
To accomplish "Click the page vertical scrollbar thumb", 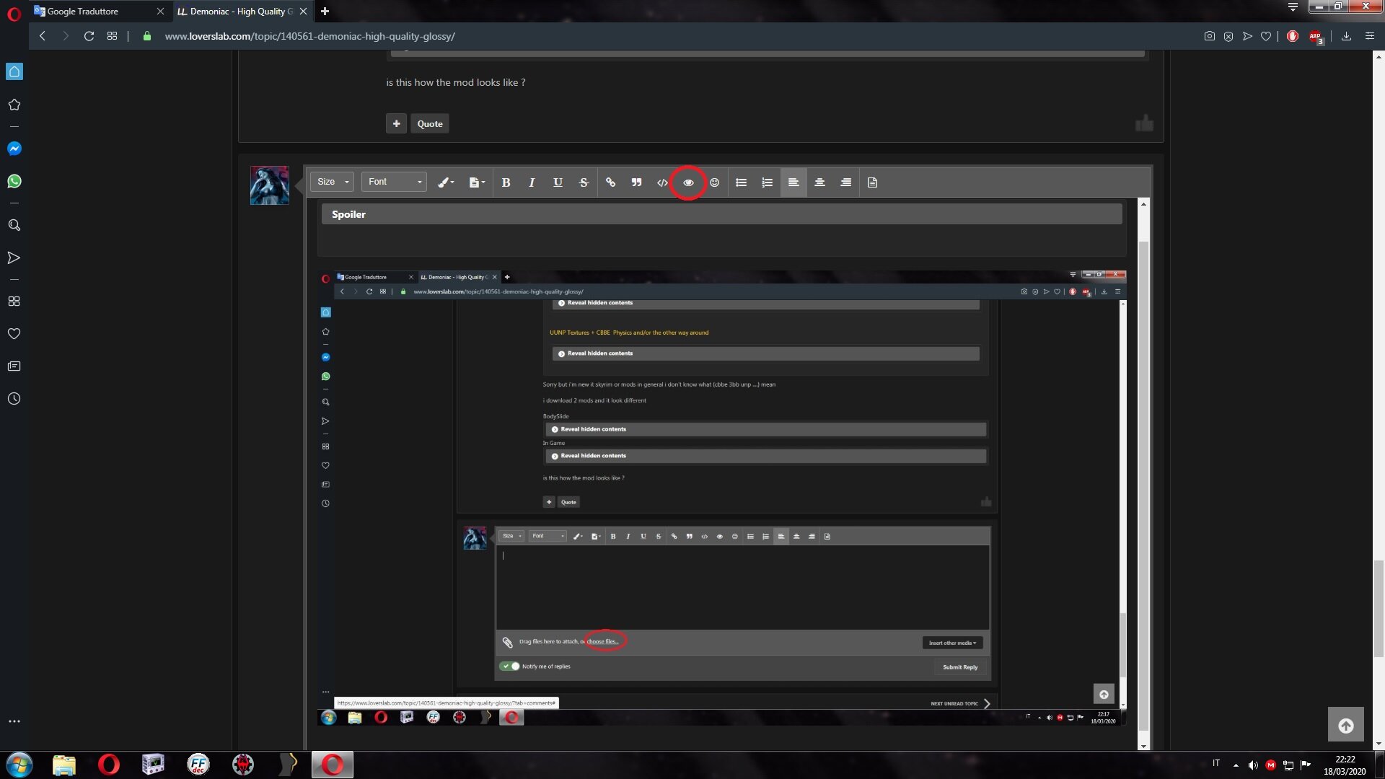I will 1379,609.
